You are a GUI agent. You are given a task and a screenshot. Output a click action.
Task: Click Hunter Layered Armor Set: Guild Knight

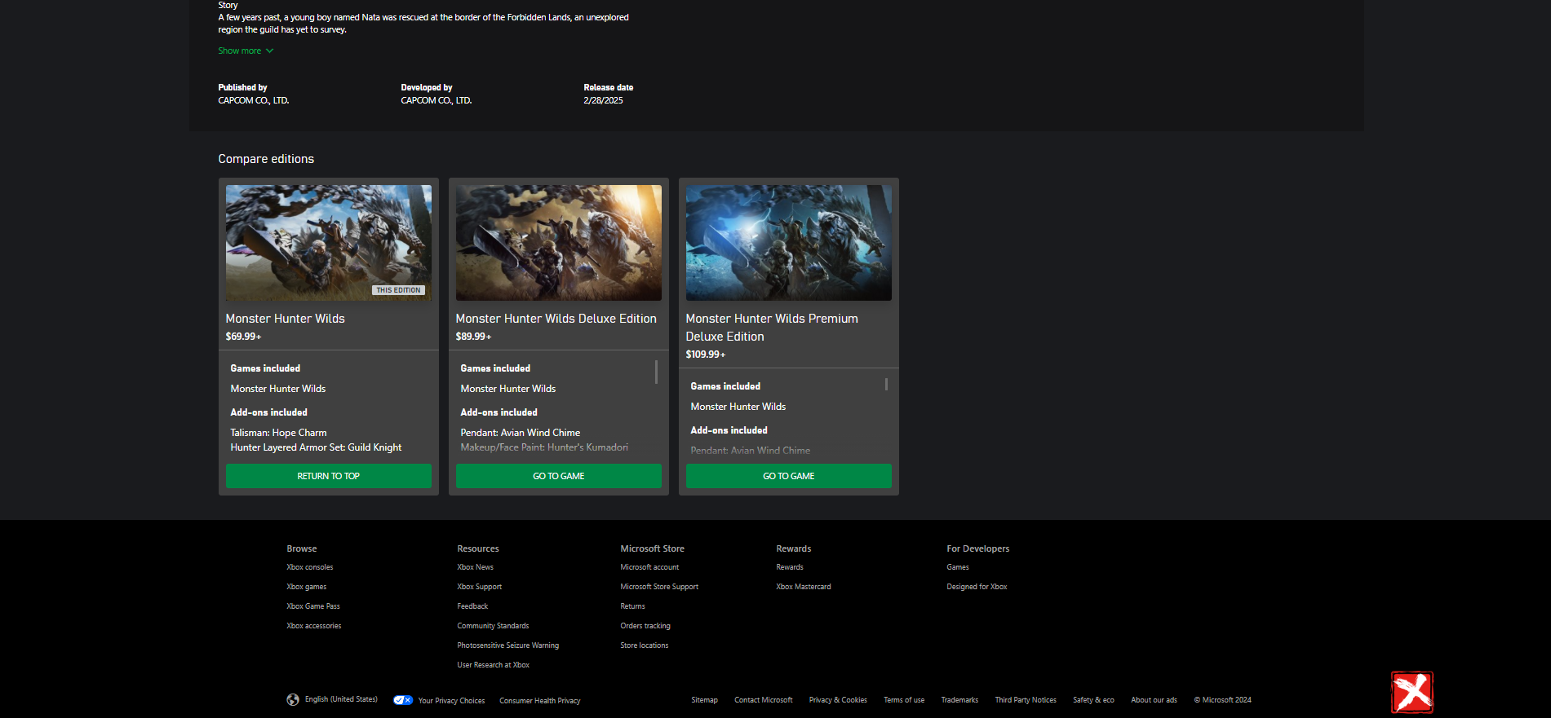tap(316, 447)
